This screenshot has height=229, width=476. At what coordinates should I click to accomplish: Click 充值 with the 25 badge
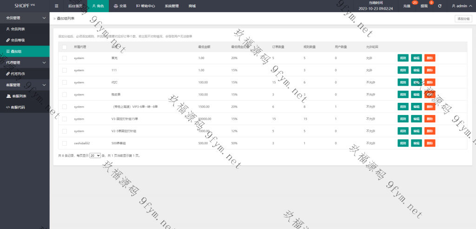click(x=407, y=6)
